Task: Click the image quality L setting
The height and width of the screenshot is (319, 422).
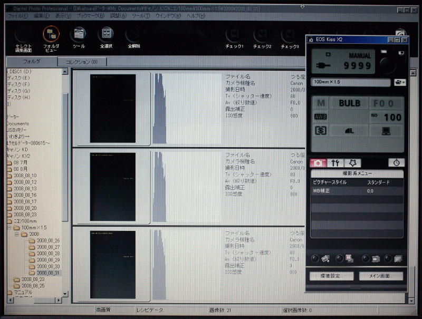Action: point(349,131)
